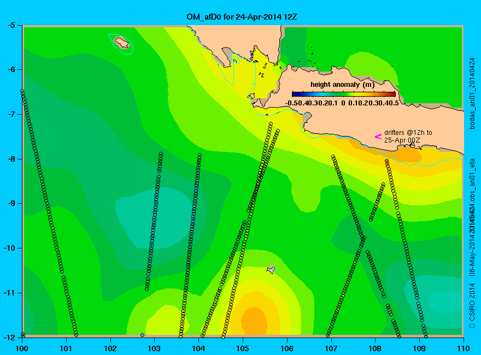Click the y-axis label "-11"
This screenshot has height=355, width=481.
9,293
